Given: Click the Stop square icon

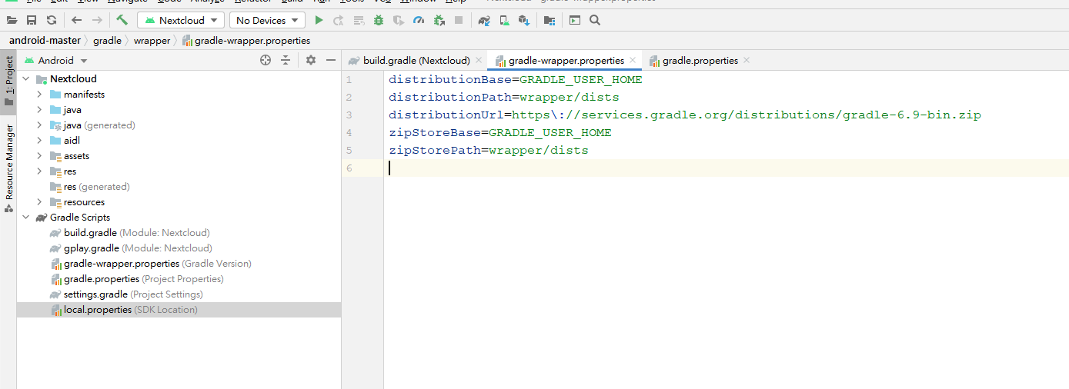Looking at the screenshot, I should 459,21.
